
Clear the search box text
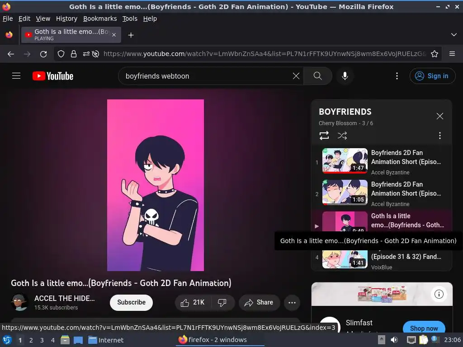[296, 76]
